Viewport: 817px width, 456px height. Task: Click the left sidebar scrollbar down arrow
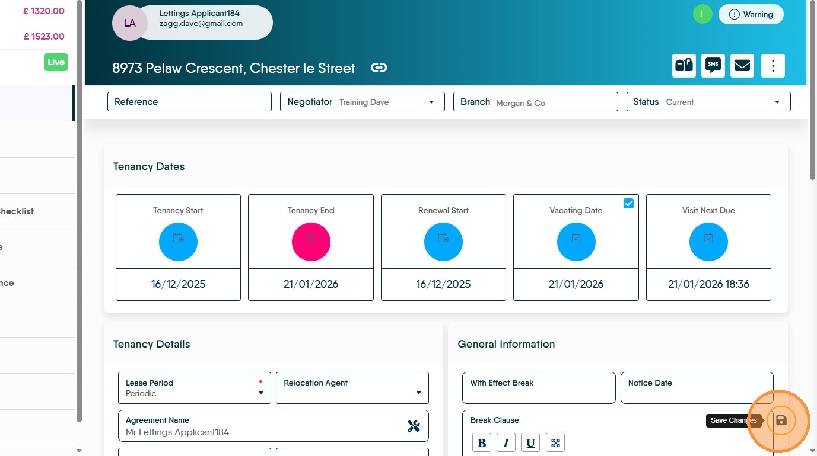coord(80,451)
